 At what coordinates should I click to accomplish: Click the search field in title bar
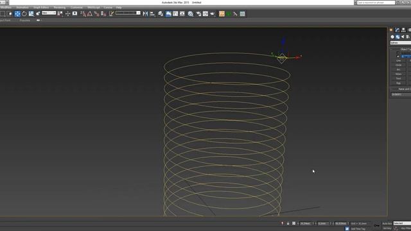[x=376, y=3]
